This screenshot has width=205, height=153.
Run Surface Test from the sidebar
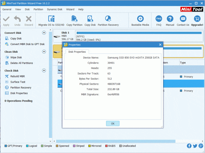pyautogui.click(x=18, y=82)
